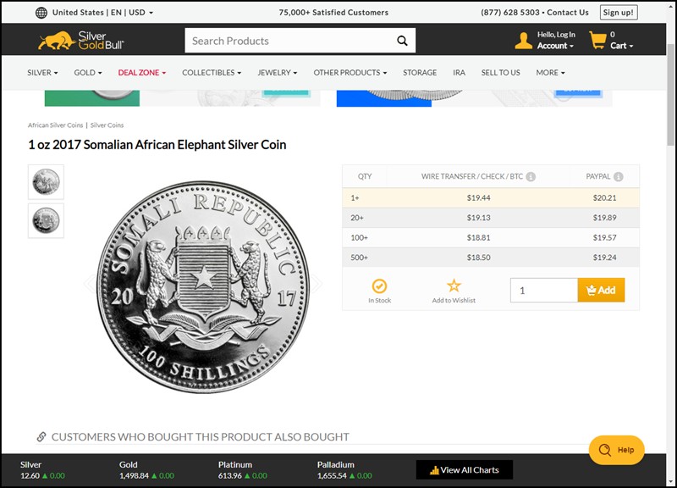Image resolution: width=677 pixels, height=488 pixels.
Task: Click View All Charts button
Action: point(464,470)
